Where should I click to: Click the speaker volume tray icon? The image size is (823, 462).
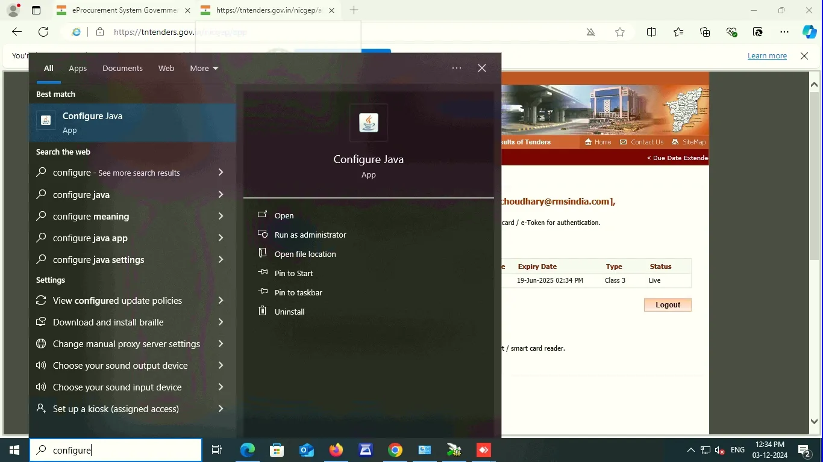(720, 450)
